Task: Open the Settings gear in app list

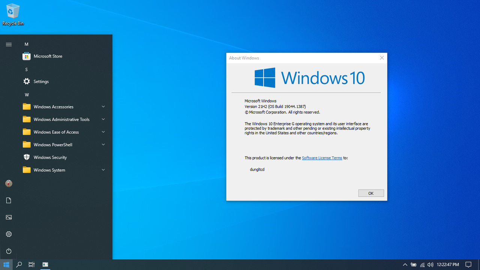Action: 26,81
